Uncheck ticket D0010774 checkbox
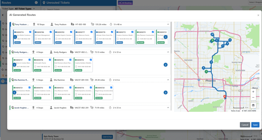The height and width of the screenshot is (140, 262). pos(30,32)
